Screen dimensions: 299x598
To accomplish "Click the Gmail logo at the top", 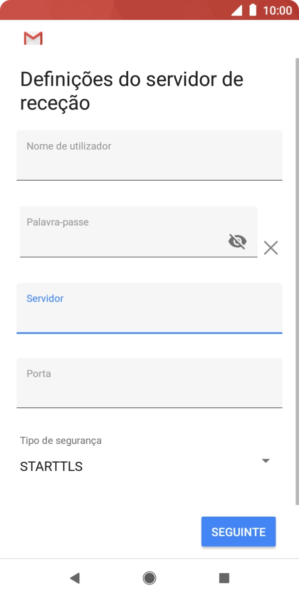I will (33, 37).
